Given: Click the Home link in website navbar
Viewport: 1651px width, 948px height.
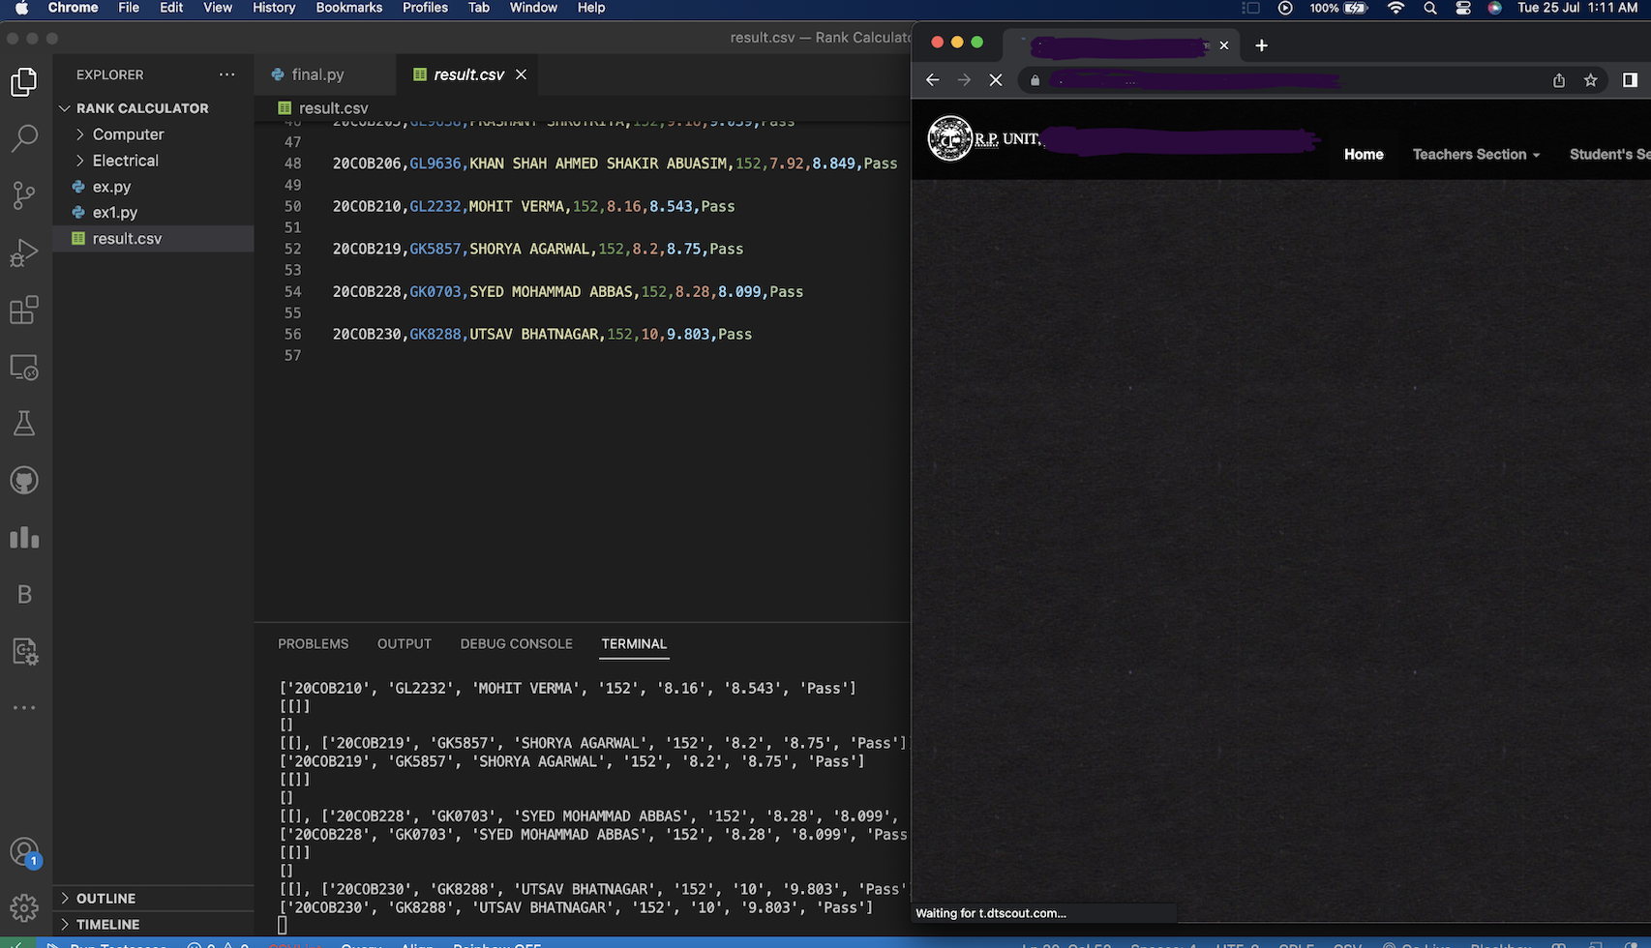Looking at the screenshot, I should 1363,155.
